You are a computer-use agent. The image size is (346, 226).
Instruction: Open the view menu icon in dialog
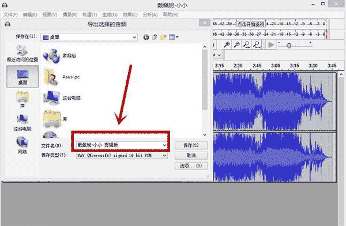point(174,37)
